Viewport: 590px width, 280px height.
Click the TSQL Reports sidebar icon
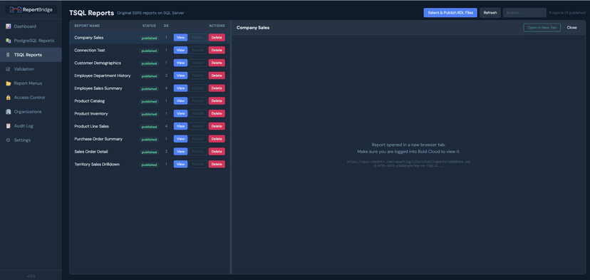click(9, 55)
